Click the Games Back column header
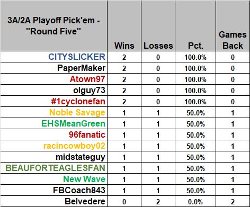 pyautogui.click(x=233, y=40)
